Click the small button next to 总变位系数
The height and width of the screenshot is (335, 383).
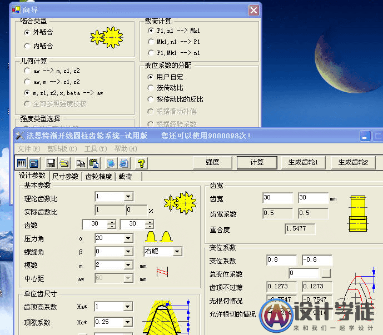tap(326, 273)
